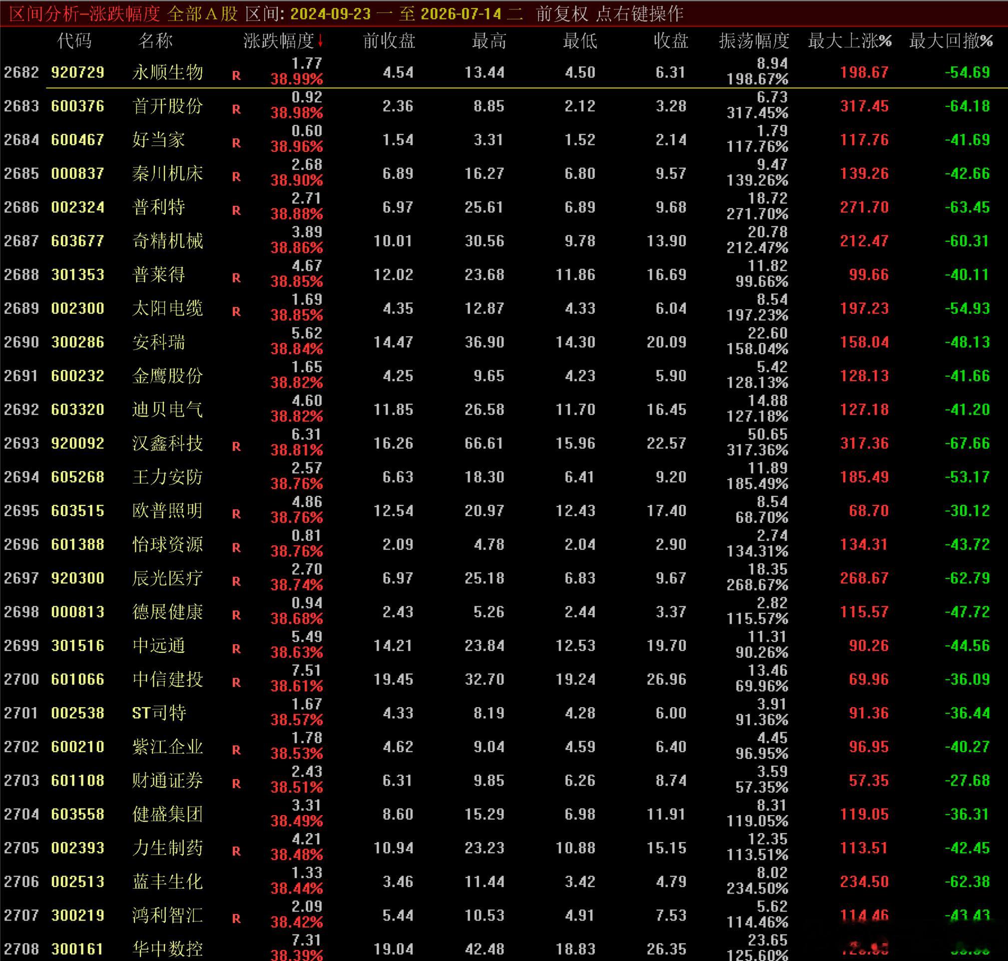Click stock code 000813
Screen dimensions: 1008x961
pyautogui.click(x=78, y=612)
